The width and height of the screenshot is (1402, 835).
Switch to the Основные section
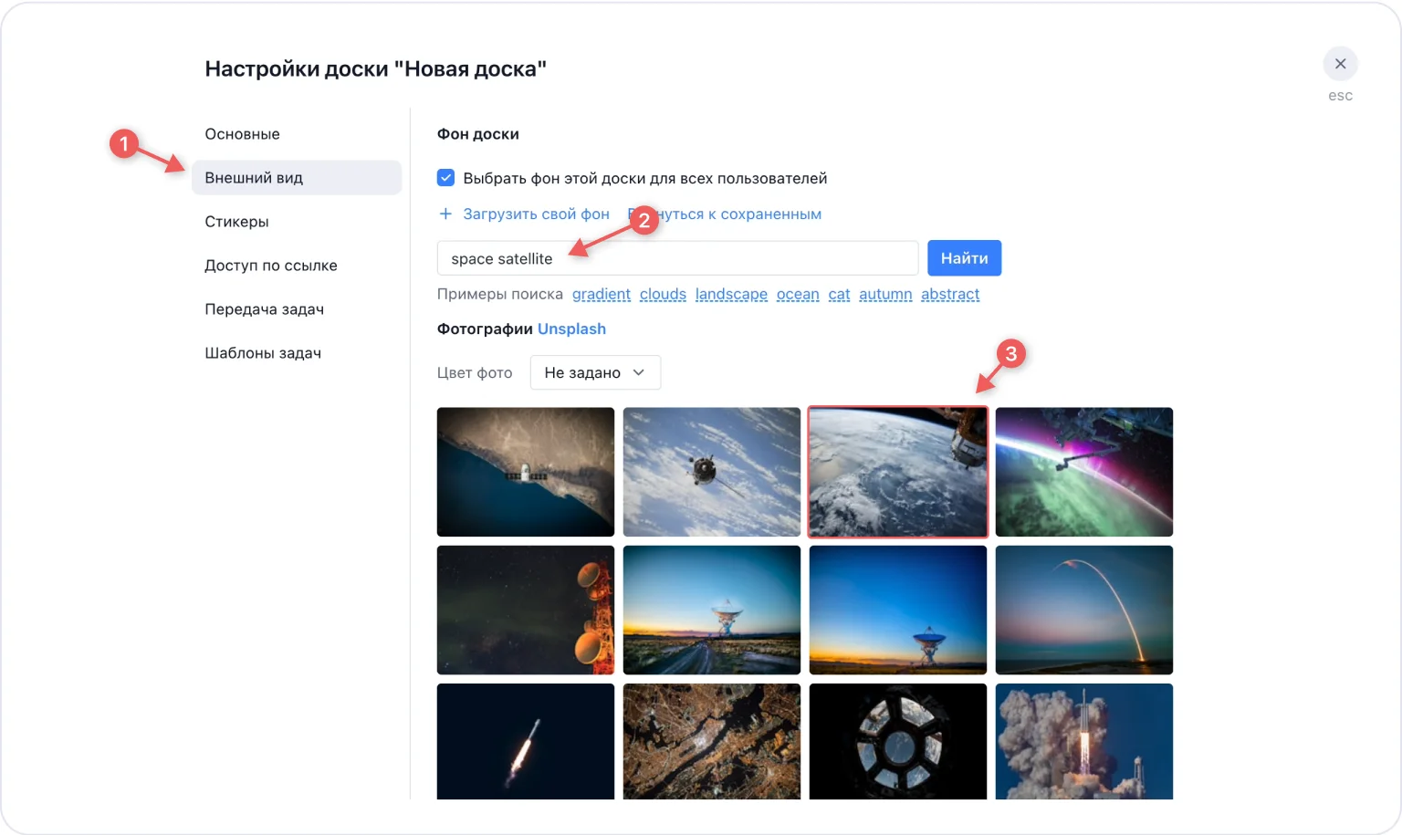(x=242, y=133)
